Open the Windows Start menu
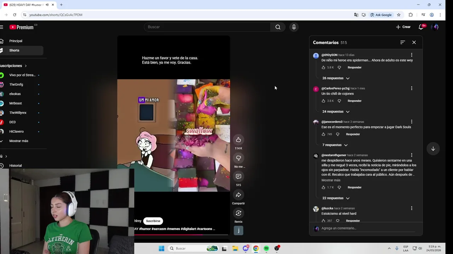This screenshot has width=453, height=254. pyautogui.click(x=161, y=248)
